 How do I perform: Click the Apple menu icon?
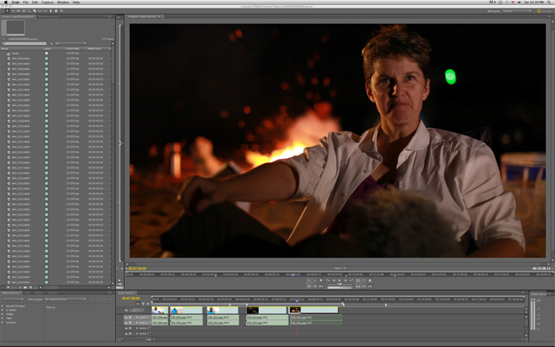(6, 3)
